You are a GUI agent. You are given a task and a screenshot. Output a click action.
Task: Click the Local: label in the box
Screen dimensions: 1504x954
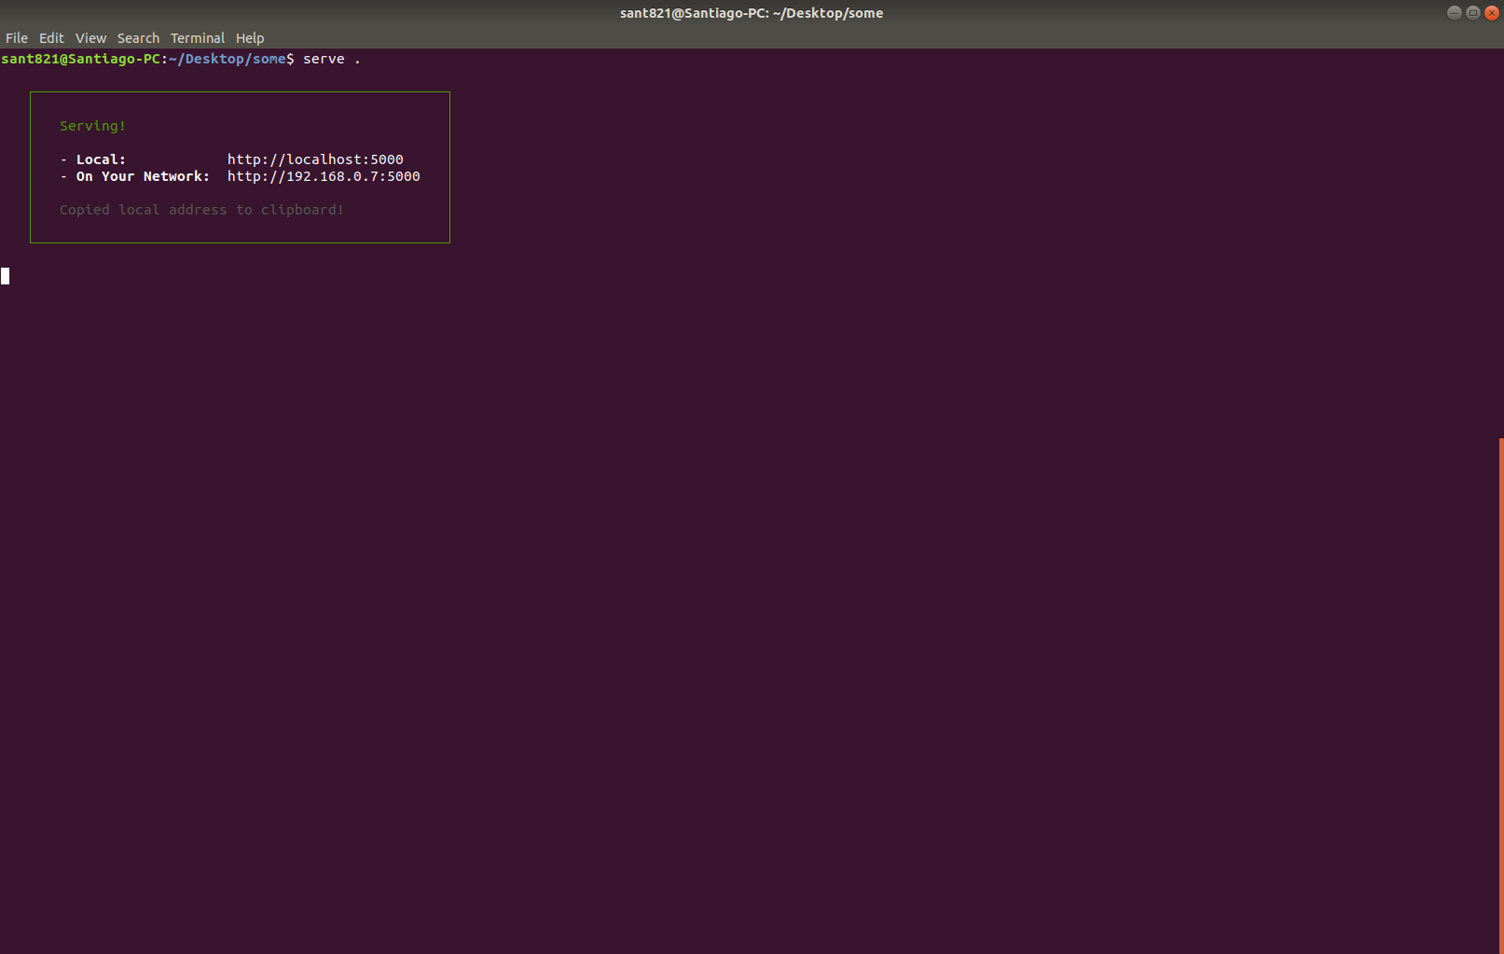[99, 159]
